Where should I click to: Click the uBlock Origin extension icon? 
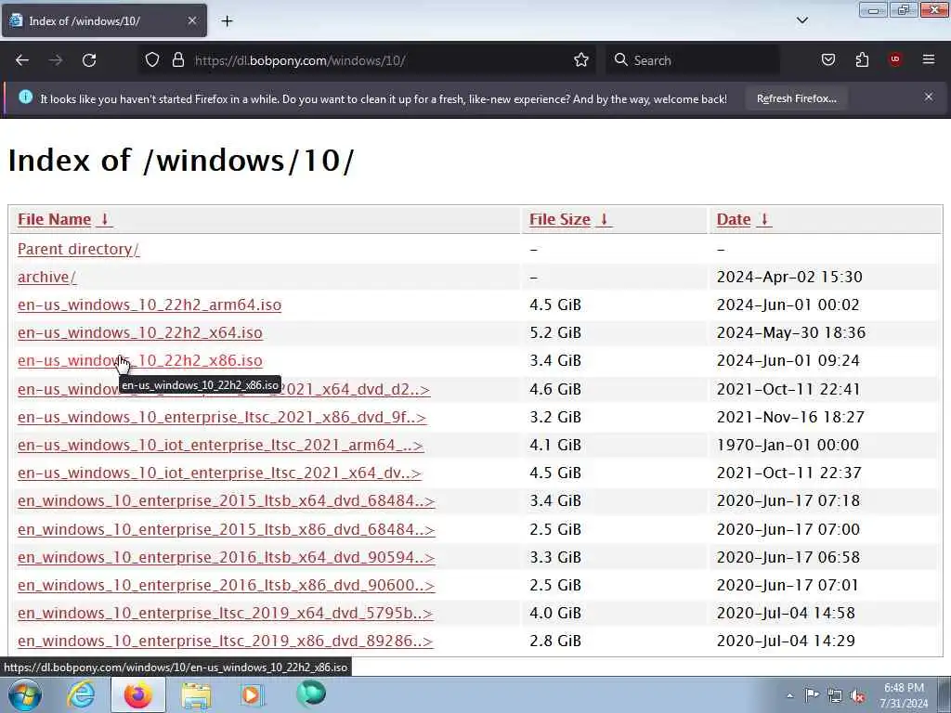point(895,59)
